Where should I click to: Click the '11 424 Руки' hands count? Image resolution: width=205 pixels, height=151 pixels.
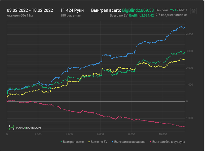tap(72, 10)
